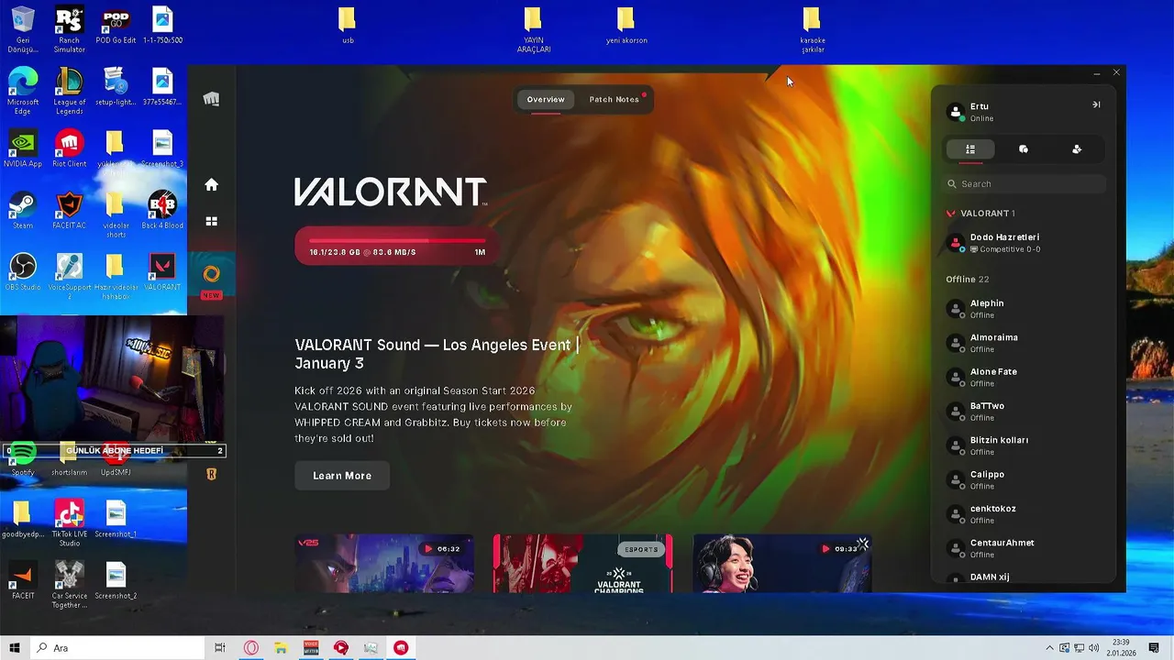Viewport: 1174px width, 660px height.
Task: Select friend Almoraima
Action: (1024, 343)
